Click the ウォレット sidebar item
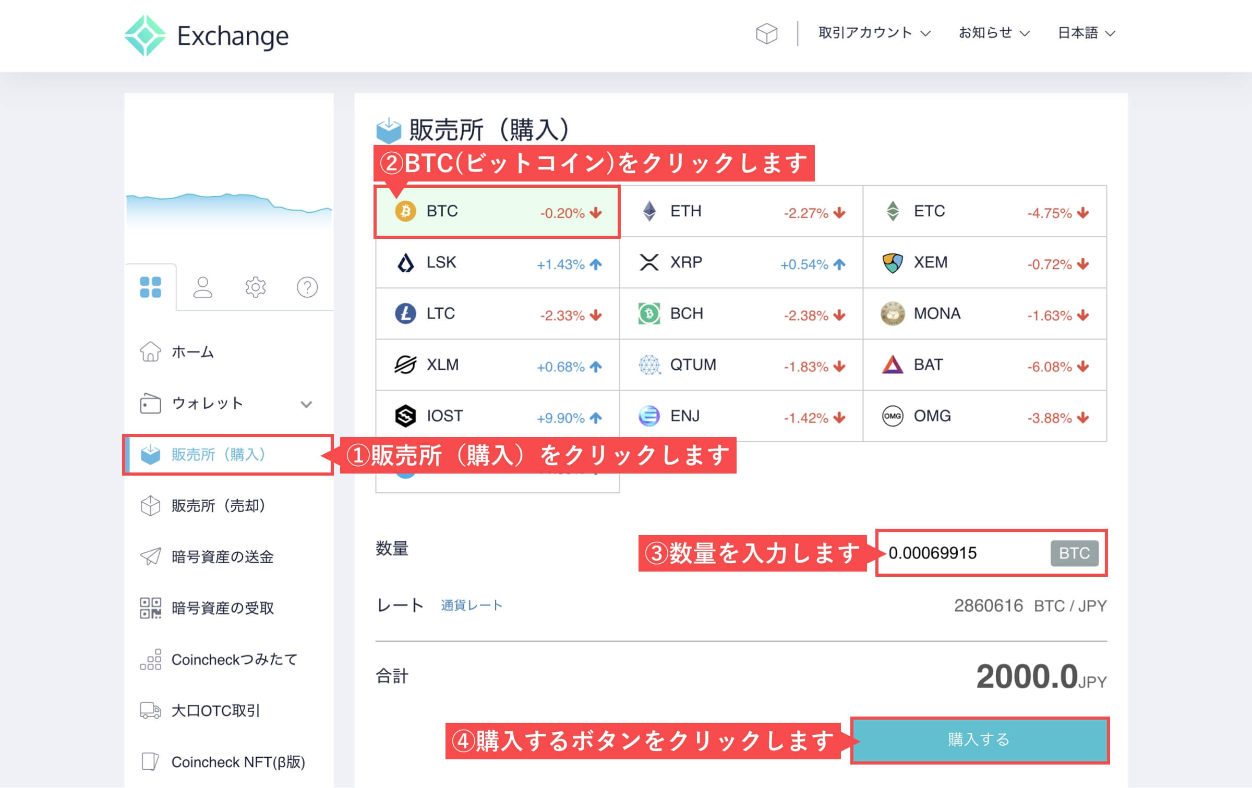This screenshot has height=788, width=1252. pyautogui.click(x=229, y=404)
